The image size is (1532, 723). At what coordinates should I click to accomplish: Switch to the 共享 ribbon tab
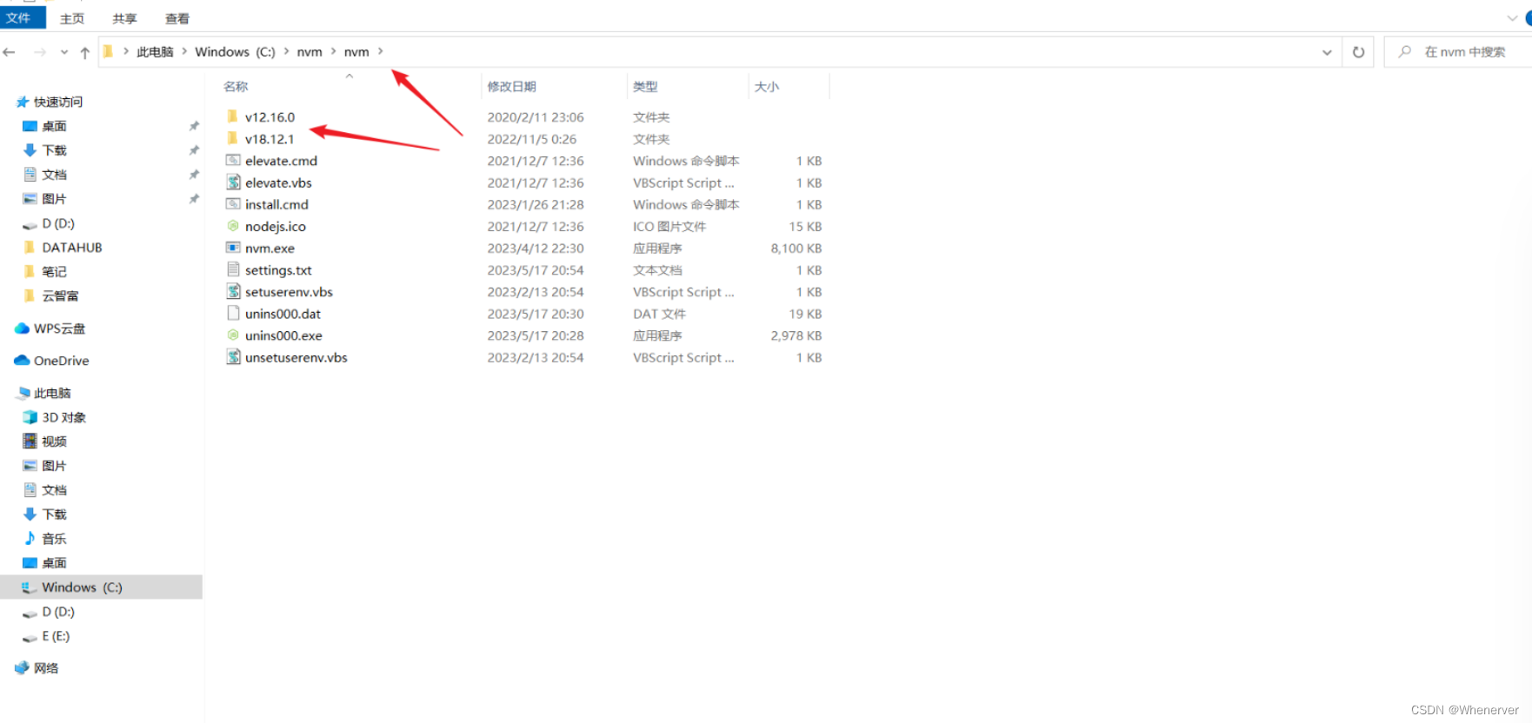pyautogui.click(x=124, y=18)
